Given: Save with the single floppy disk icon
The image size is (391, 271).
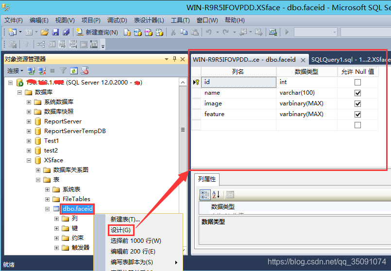Looking at the screenshot, I should 55,32.
